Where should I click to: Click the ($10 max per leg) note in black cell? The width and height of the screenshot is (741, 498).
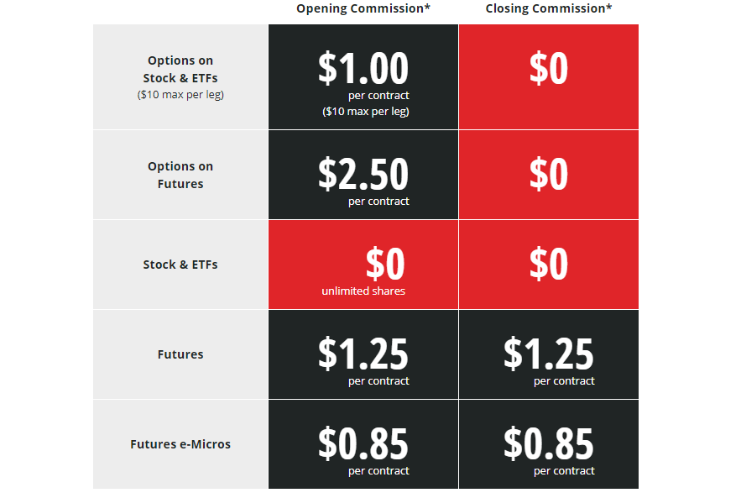366,112
